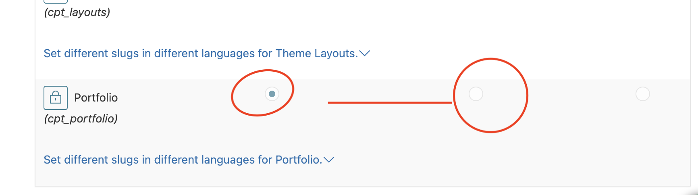Pick the rightmost Portfolio radio button
698x195 pixels.
coord(643,94)
